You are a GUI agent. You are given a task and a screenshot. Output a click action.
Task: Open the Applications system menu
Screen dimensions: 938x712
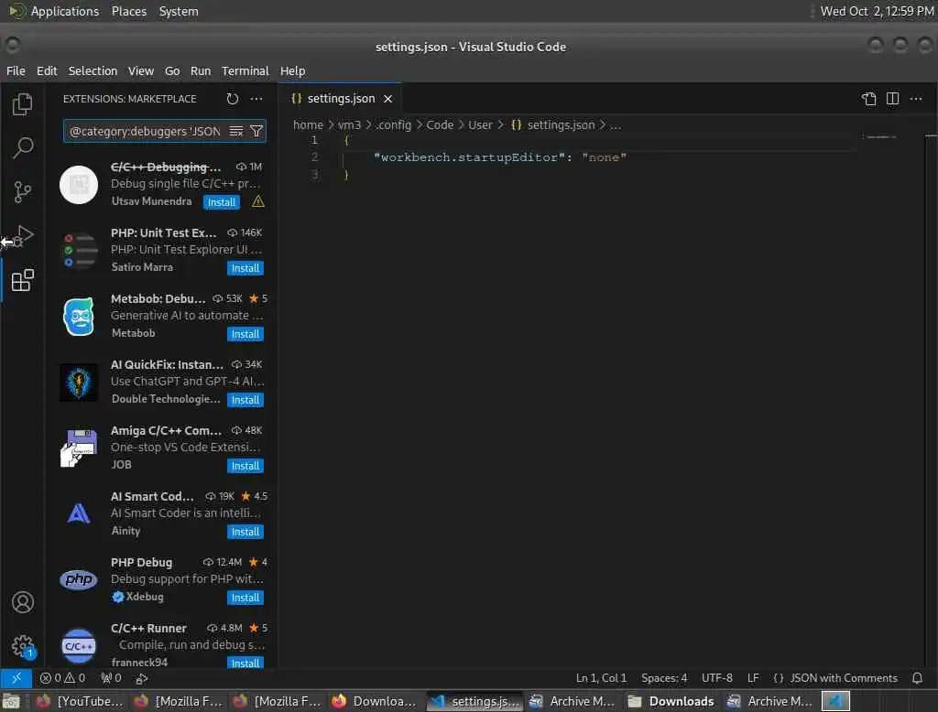pos(65,11)
